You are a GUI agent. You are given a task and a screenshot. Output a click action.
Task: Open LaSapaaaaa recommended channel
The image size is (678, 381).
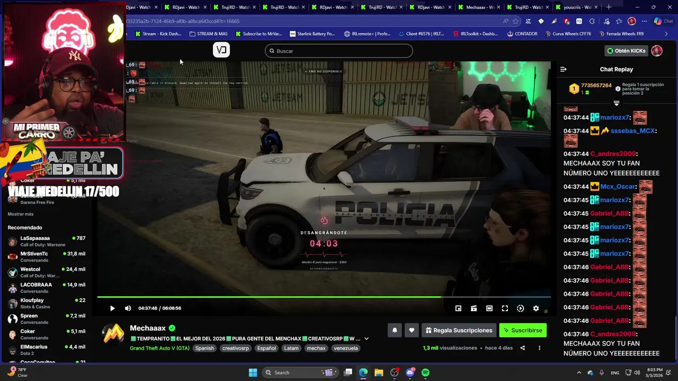click(47, 241)
